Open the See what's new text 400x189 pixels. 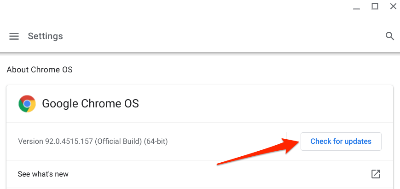pyautogui.click(x=43, y=174)
